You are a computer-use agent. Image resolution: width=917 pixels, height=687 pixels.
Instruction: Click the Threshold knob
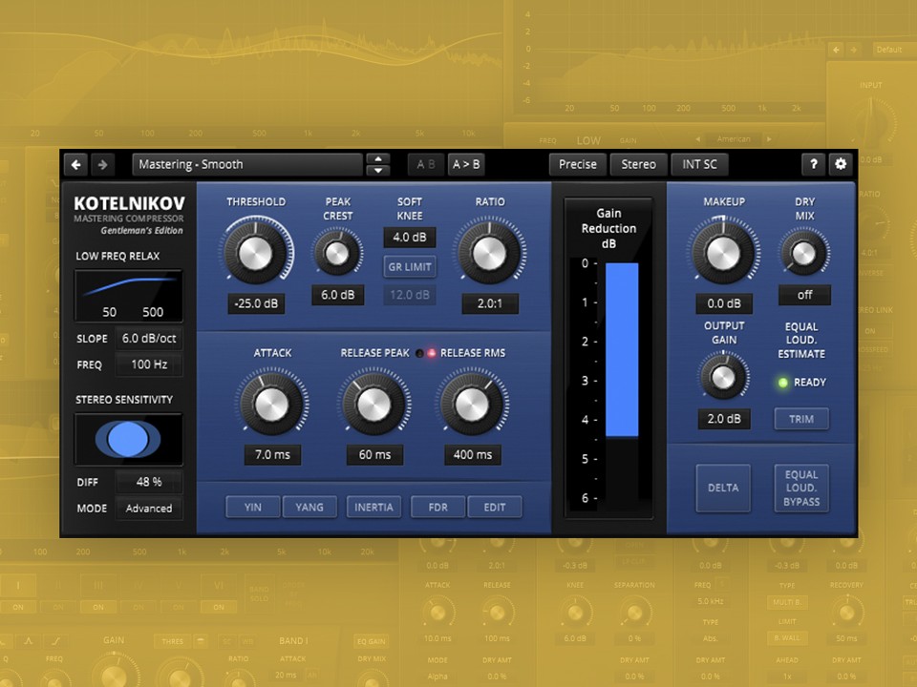click(256, 253)
